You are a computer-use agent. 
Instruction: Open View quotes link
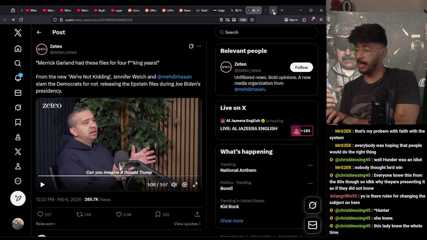pyautogui.click(x=187, y=224)
